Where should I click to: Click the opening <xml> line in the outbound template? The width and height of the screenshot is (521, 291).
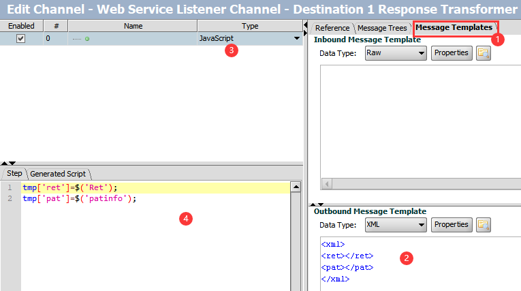pyautogui.click(x=333, y=245)
